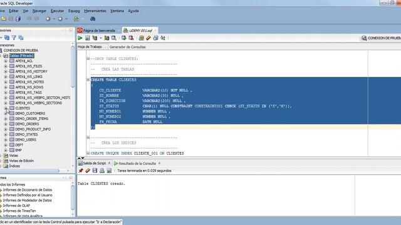Save All icon in main toolbar
Image resolution: width=401 pixels, height=225 pixels.
(x=18, y=19)
